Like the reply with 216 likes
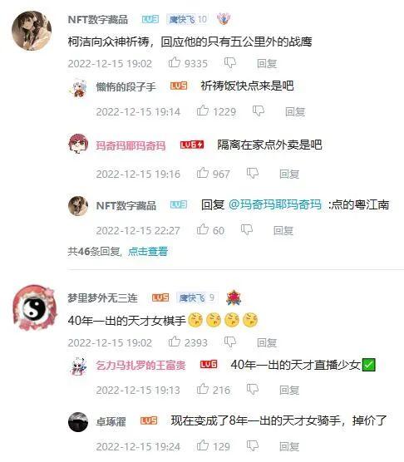 click(203, 389)
